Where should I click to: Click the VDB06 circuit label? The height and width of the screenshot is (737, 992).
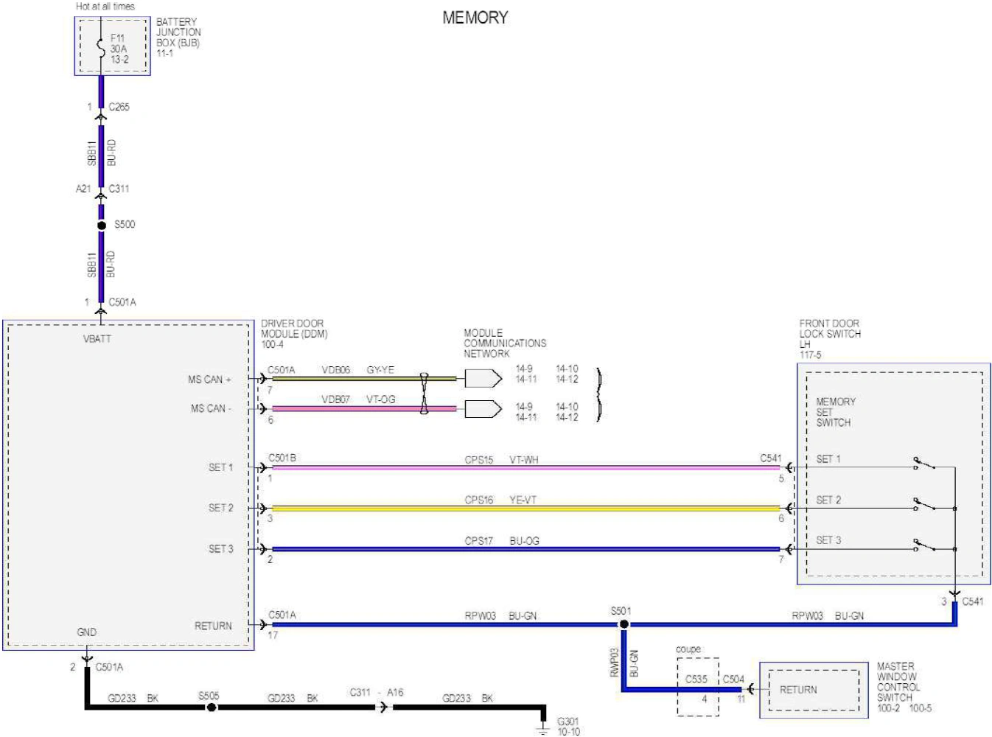click(336, 370)
